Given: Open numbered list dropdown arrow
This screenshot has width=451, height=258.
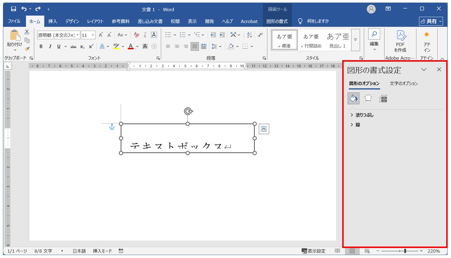Looking at the screenshot, I should point(189,35).
